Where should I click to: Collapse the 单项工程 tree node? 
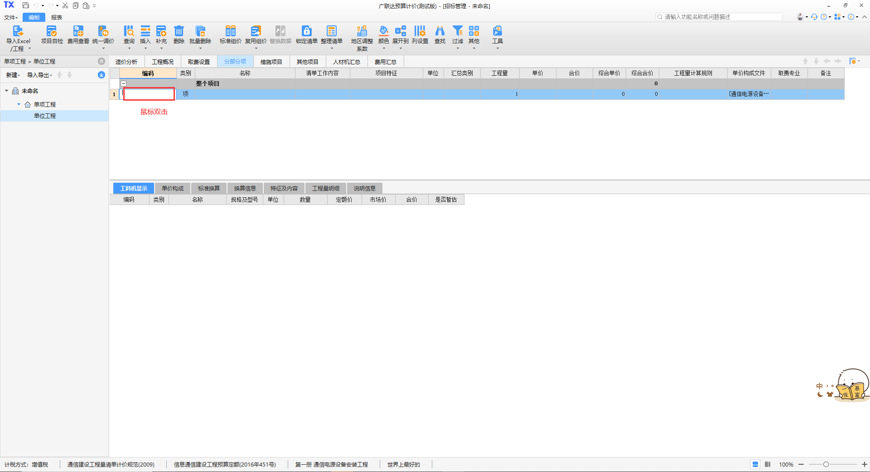[x=19, y=104]
